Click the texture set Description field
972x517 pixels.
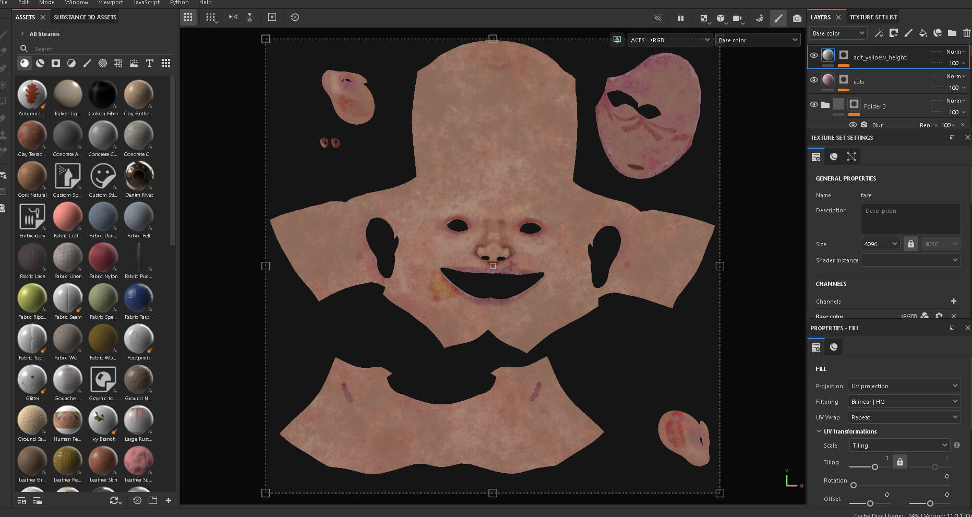point(910,219)
